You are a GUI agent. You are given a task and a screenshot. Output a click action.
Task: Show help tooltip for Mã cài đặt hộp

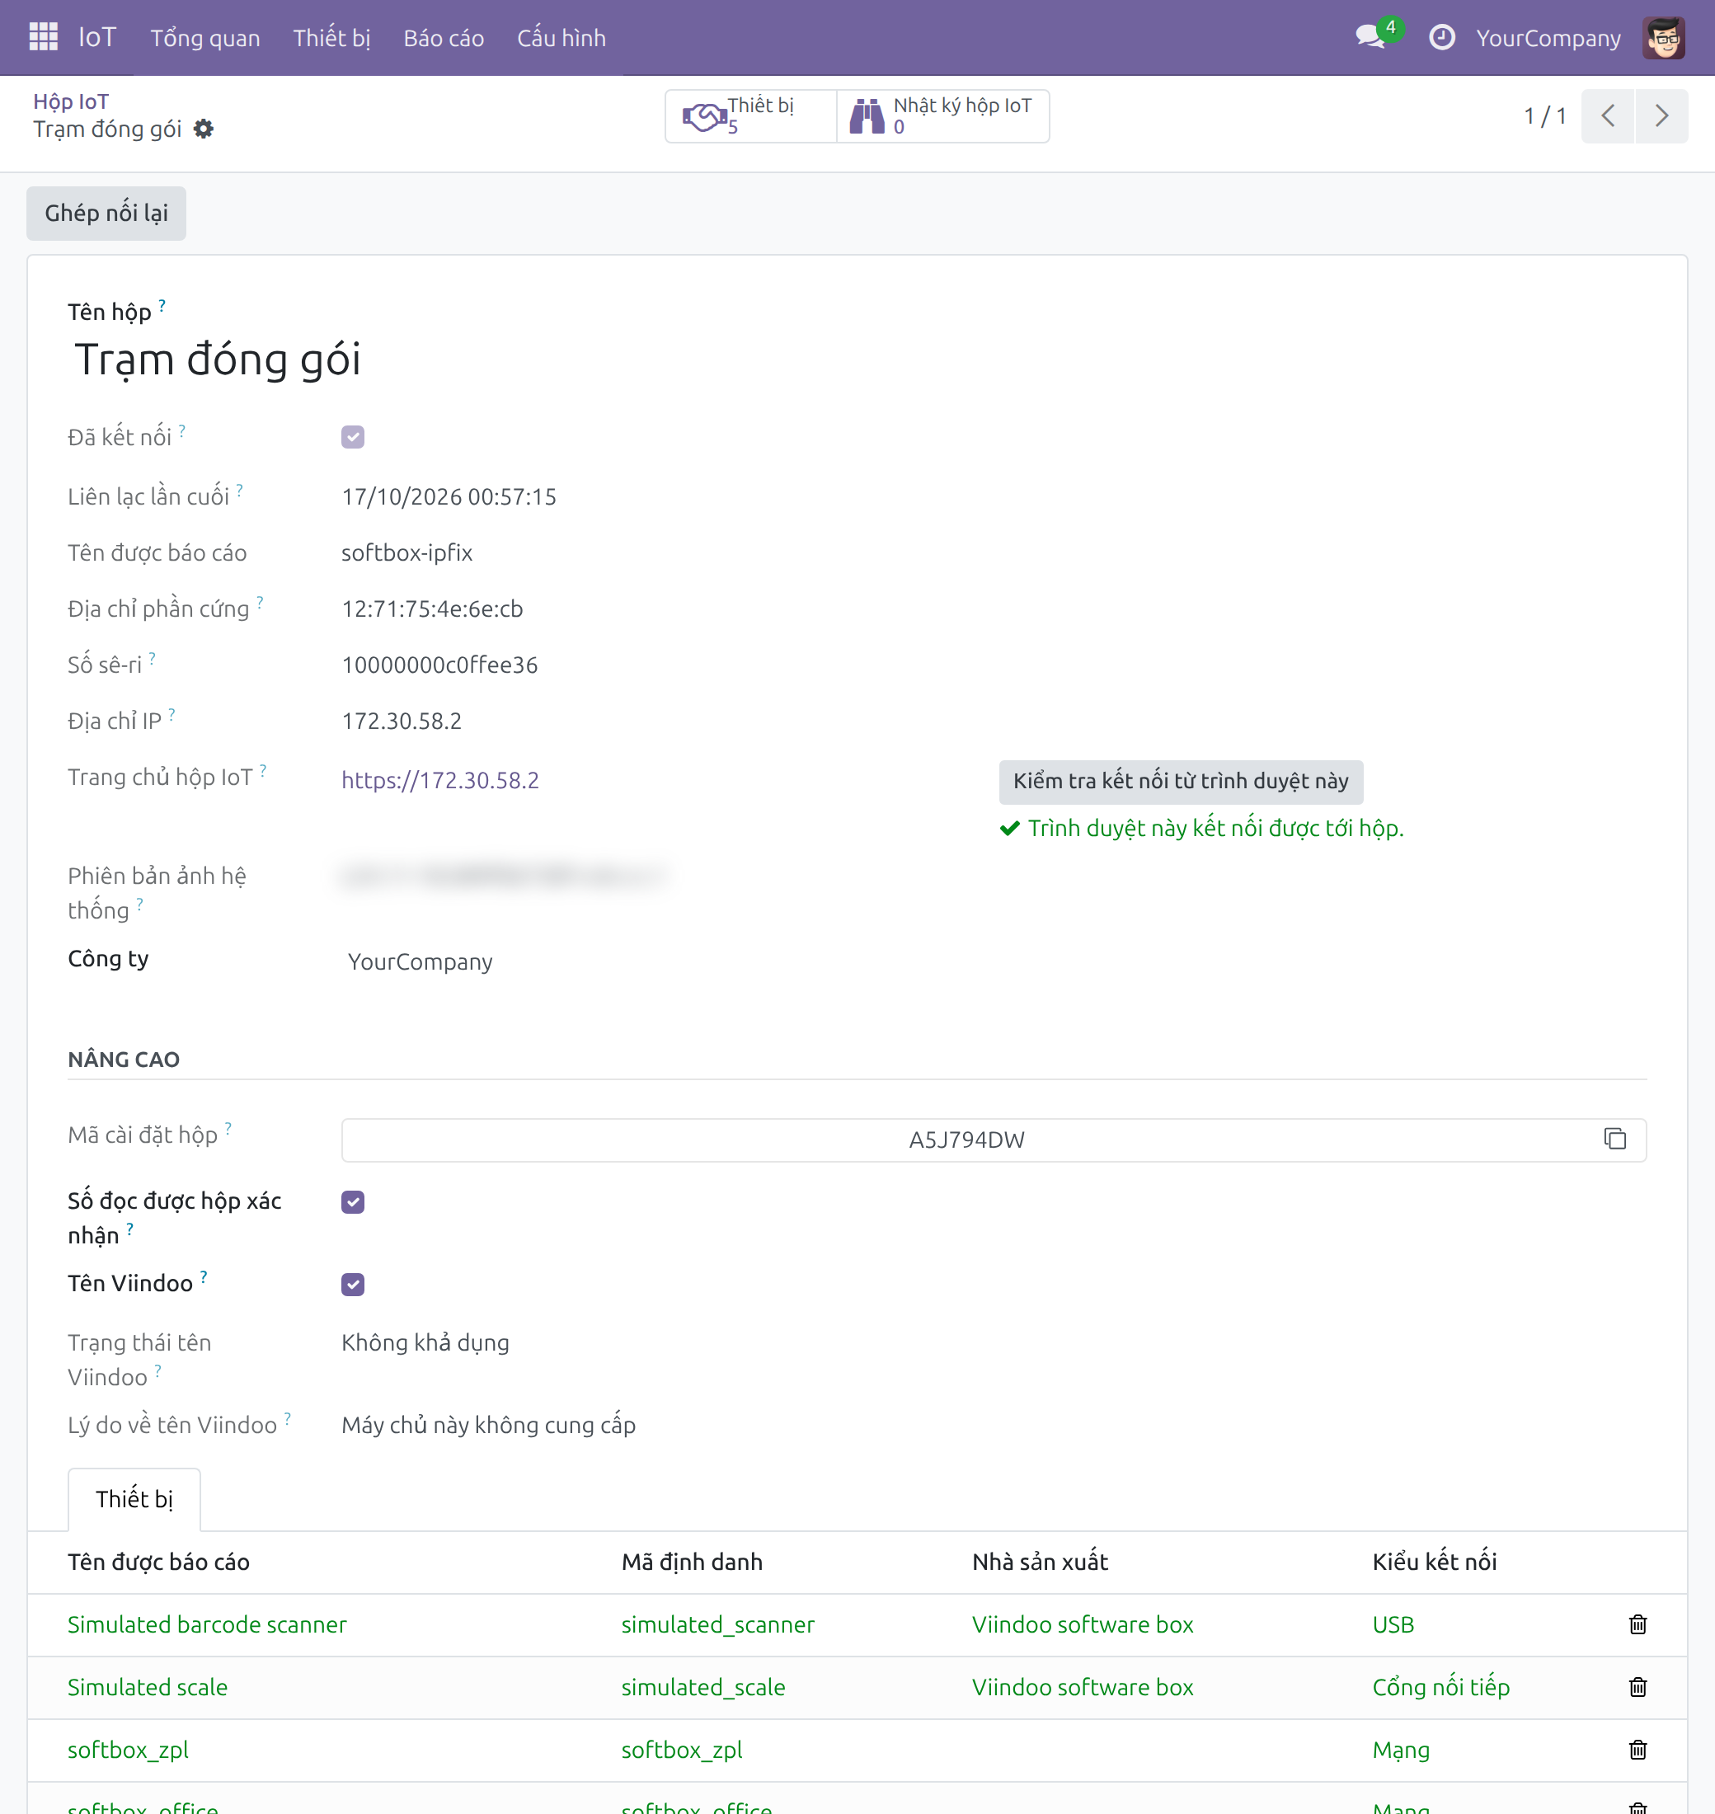click(228, 1128)
